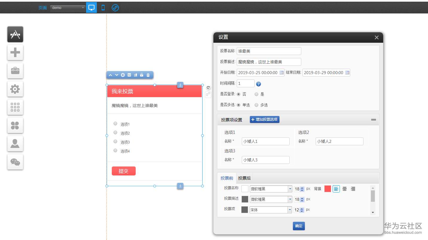The height and width of the screenshot is (240, 428).
Task: Click the rotate icon beside the vote module
Action: pyautogui.click(x=208, y=88)
